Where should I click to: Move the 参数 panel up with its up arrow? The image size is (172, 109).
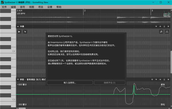coord(160,79)
